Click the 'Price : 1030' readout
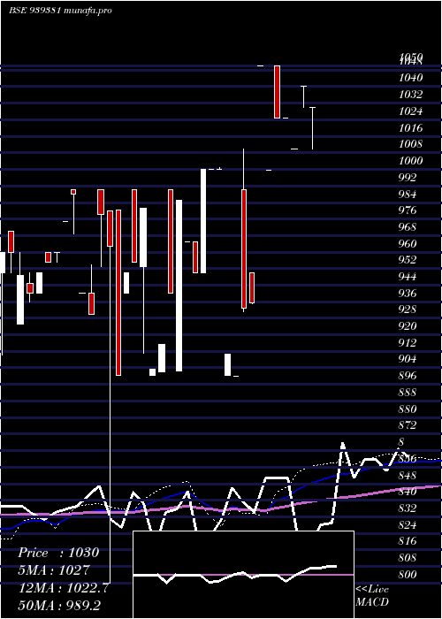The height and width of the screenshot is (619, 442). click(x=58, y=553)
